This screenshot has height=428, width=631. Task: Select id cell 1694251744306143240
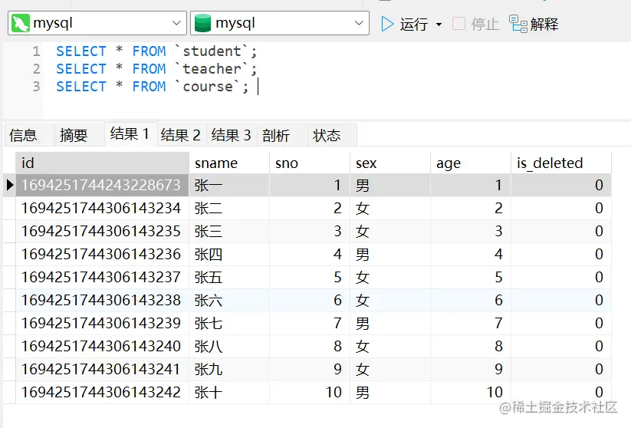point(102,346)
